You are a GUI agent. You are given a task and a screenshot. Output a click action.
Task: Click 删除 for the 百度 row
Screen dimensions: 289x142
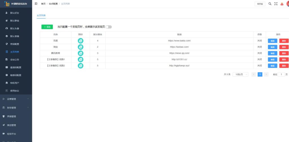coord(284,41)
